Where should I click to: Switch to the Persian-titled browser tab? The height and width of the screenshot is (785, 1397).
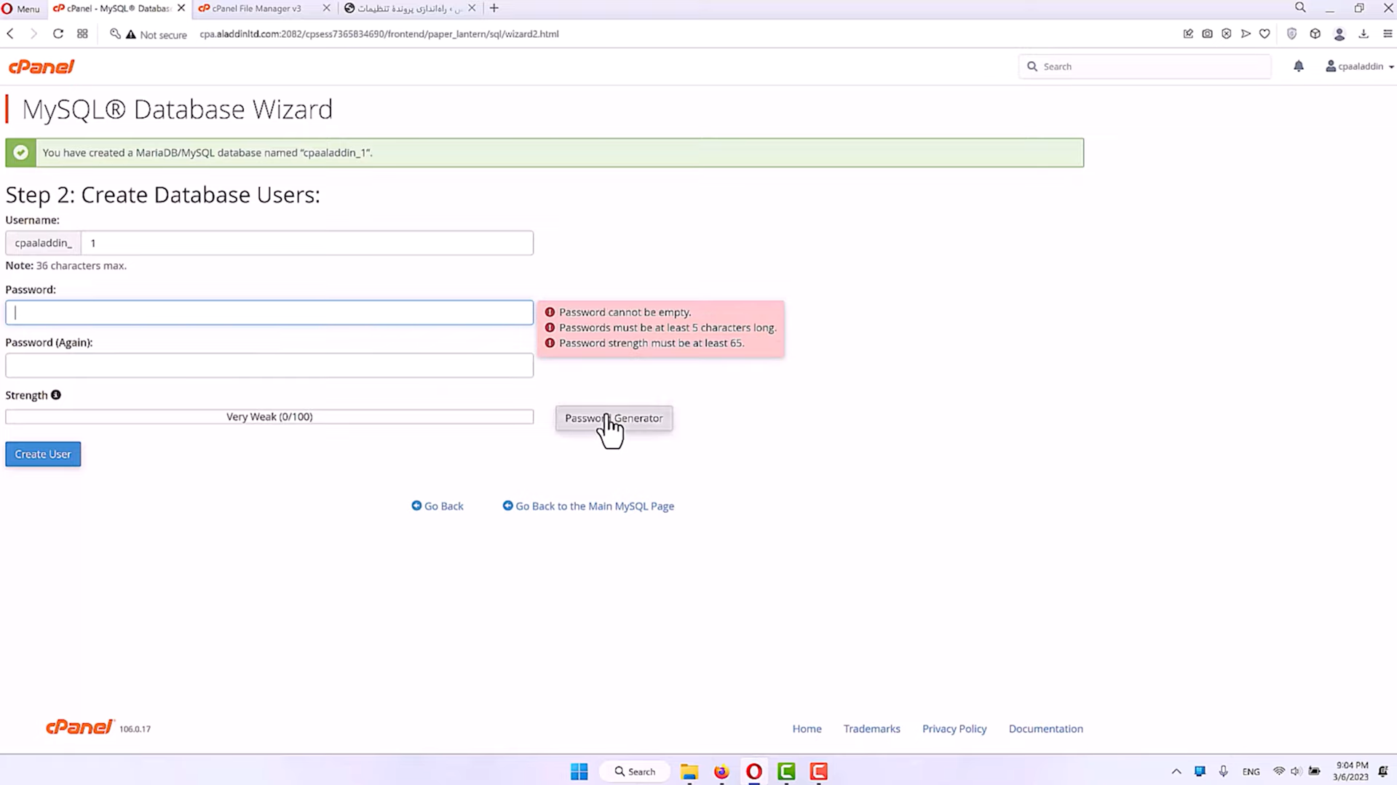point(410,9)
